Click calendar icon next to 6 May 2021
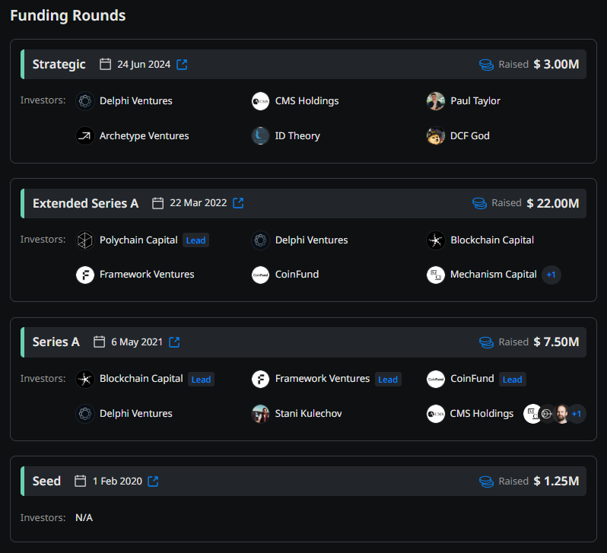Image resolution: width=607 pixels, height=553 pixels. pos(99,342)
